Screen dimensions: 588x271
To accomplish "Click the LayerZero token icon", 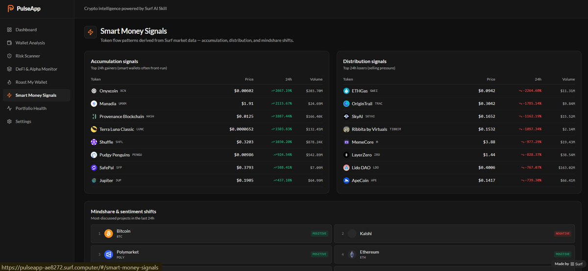I will pyautogui.click(x=346, y=154).
